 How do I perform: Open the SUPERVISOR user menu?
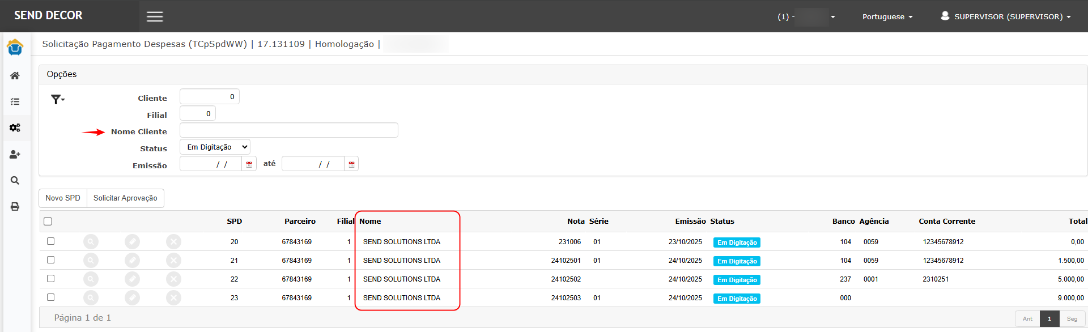tap(1006, 17)
